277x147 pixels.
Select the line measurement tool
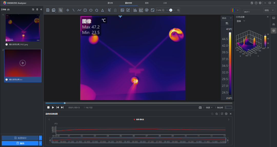[74, 10]
